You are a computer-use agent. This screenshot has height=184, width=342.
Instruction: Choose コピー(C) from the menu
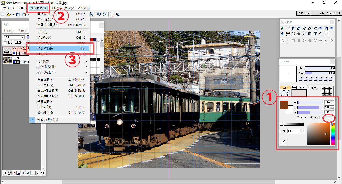(59, 32)
